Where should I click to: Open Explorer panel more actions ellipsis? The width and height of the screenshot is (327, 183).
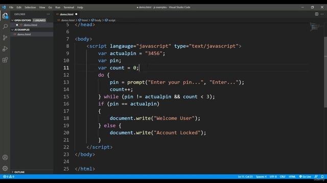pyautogui.click(x=49, y=14)
